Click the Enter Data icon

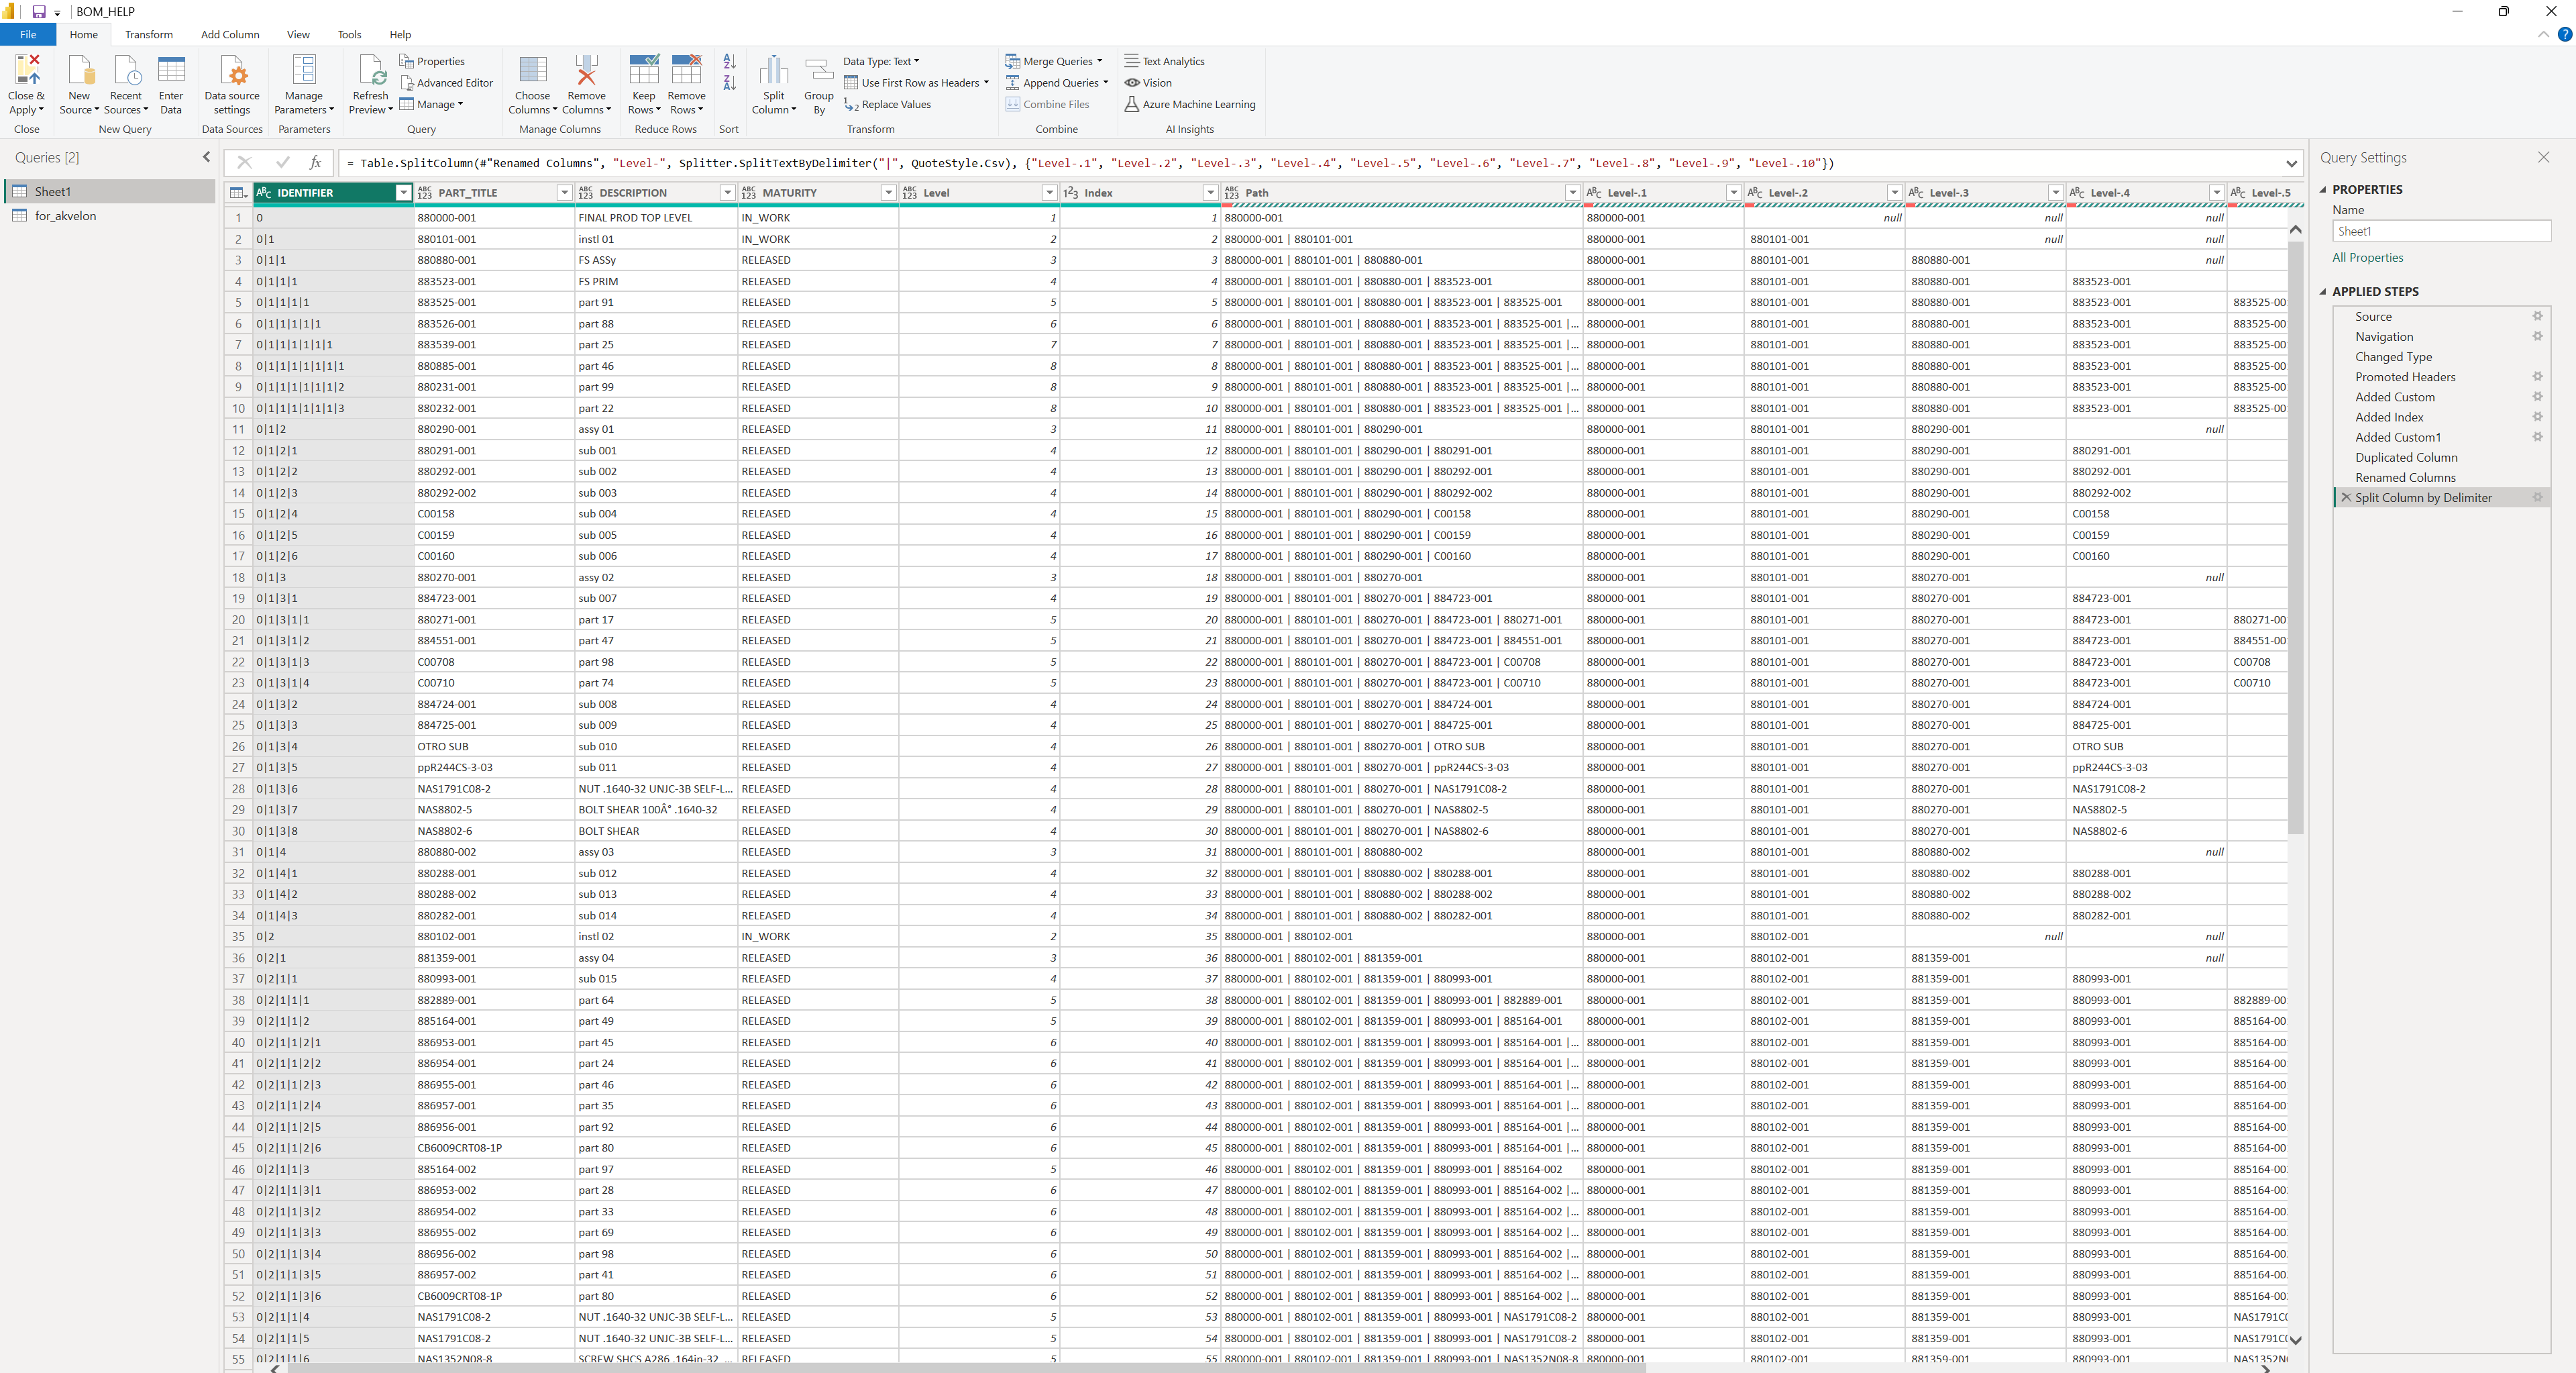tap(171, 70)
